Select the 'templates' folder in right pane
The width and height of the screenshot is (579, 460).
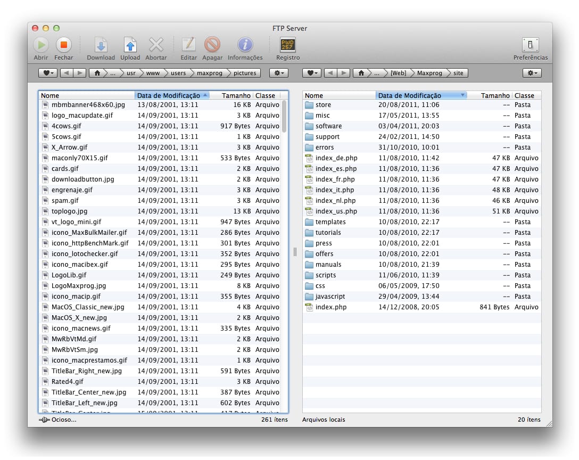coord(330,222)
